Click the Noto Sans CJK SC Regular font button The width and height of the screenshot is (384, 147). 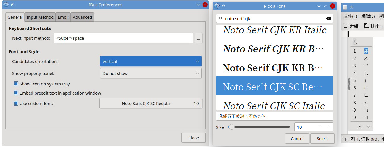point(151,103)
